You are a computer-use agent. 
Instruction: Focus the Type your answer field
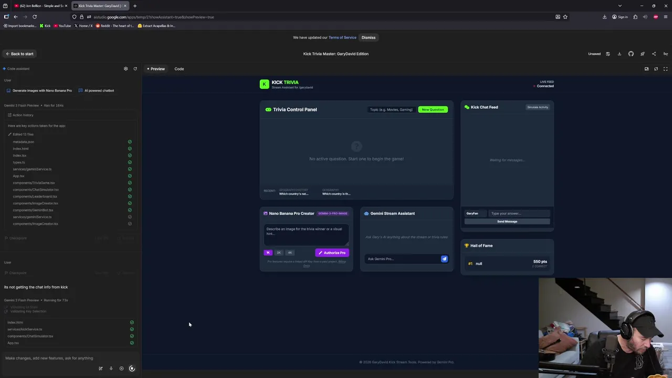[x=519, y=214]
